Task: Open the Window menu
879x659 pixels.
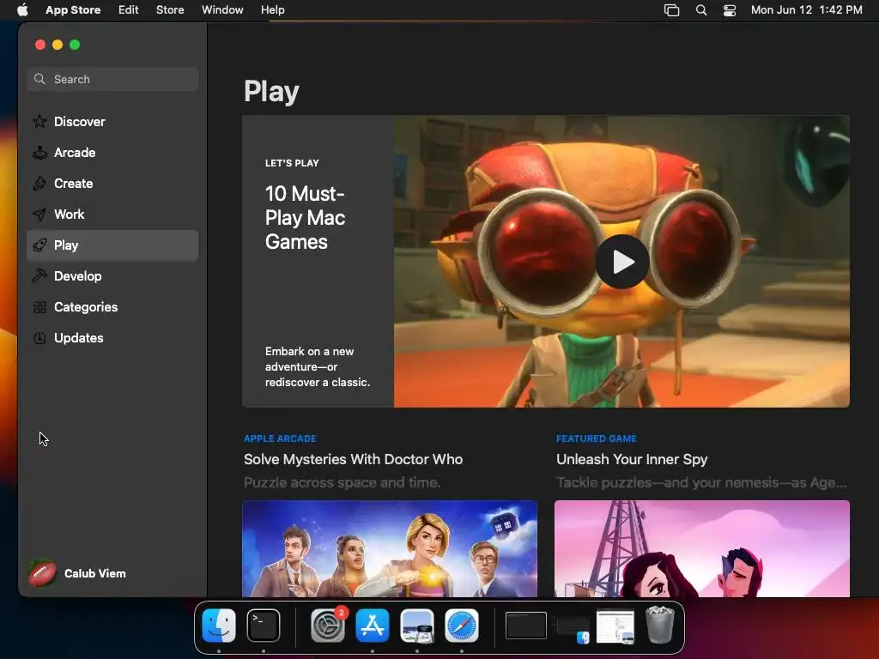Action: tap(222, 10)
